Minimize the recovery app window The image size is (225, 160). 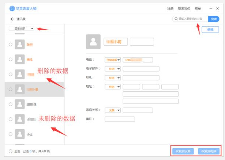tap(211, 9)
